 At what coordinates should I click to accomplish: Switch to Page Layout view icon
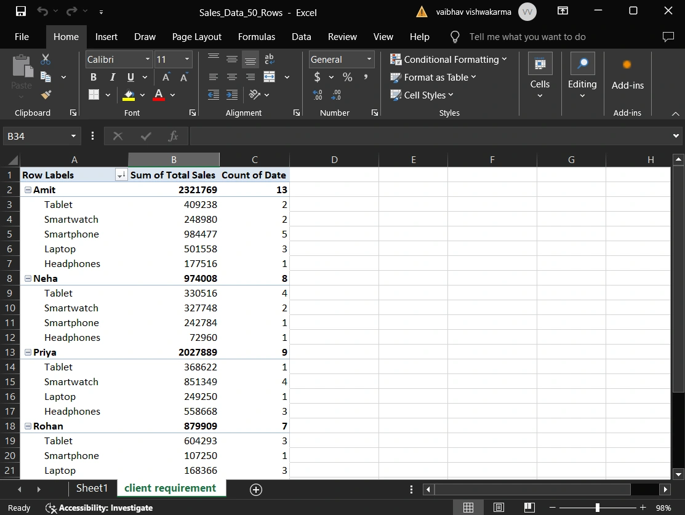(499, 508)
